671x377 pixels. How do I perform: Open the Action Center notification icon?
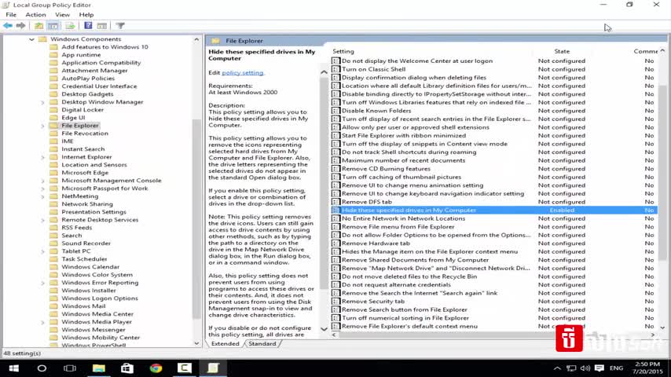coord(599,368)
